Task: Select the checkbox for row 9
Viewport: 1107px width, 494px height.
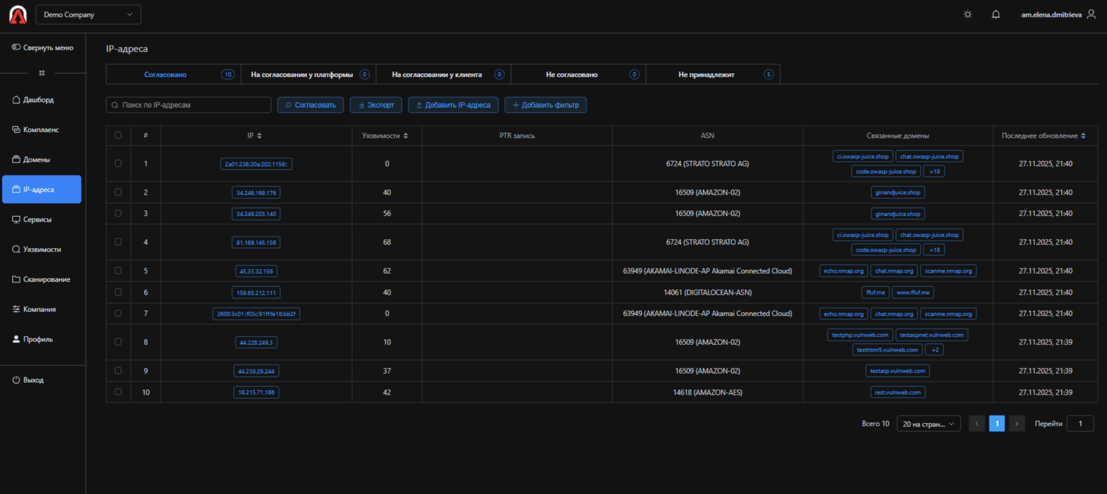Action: click(118, 371)
